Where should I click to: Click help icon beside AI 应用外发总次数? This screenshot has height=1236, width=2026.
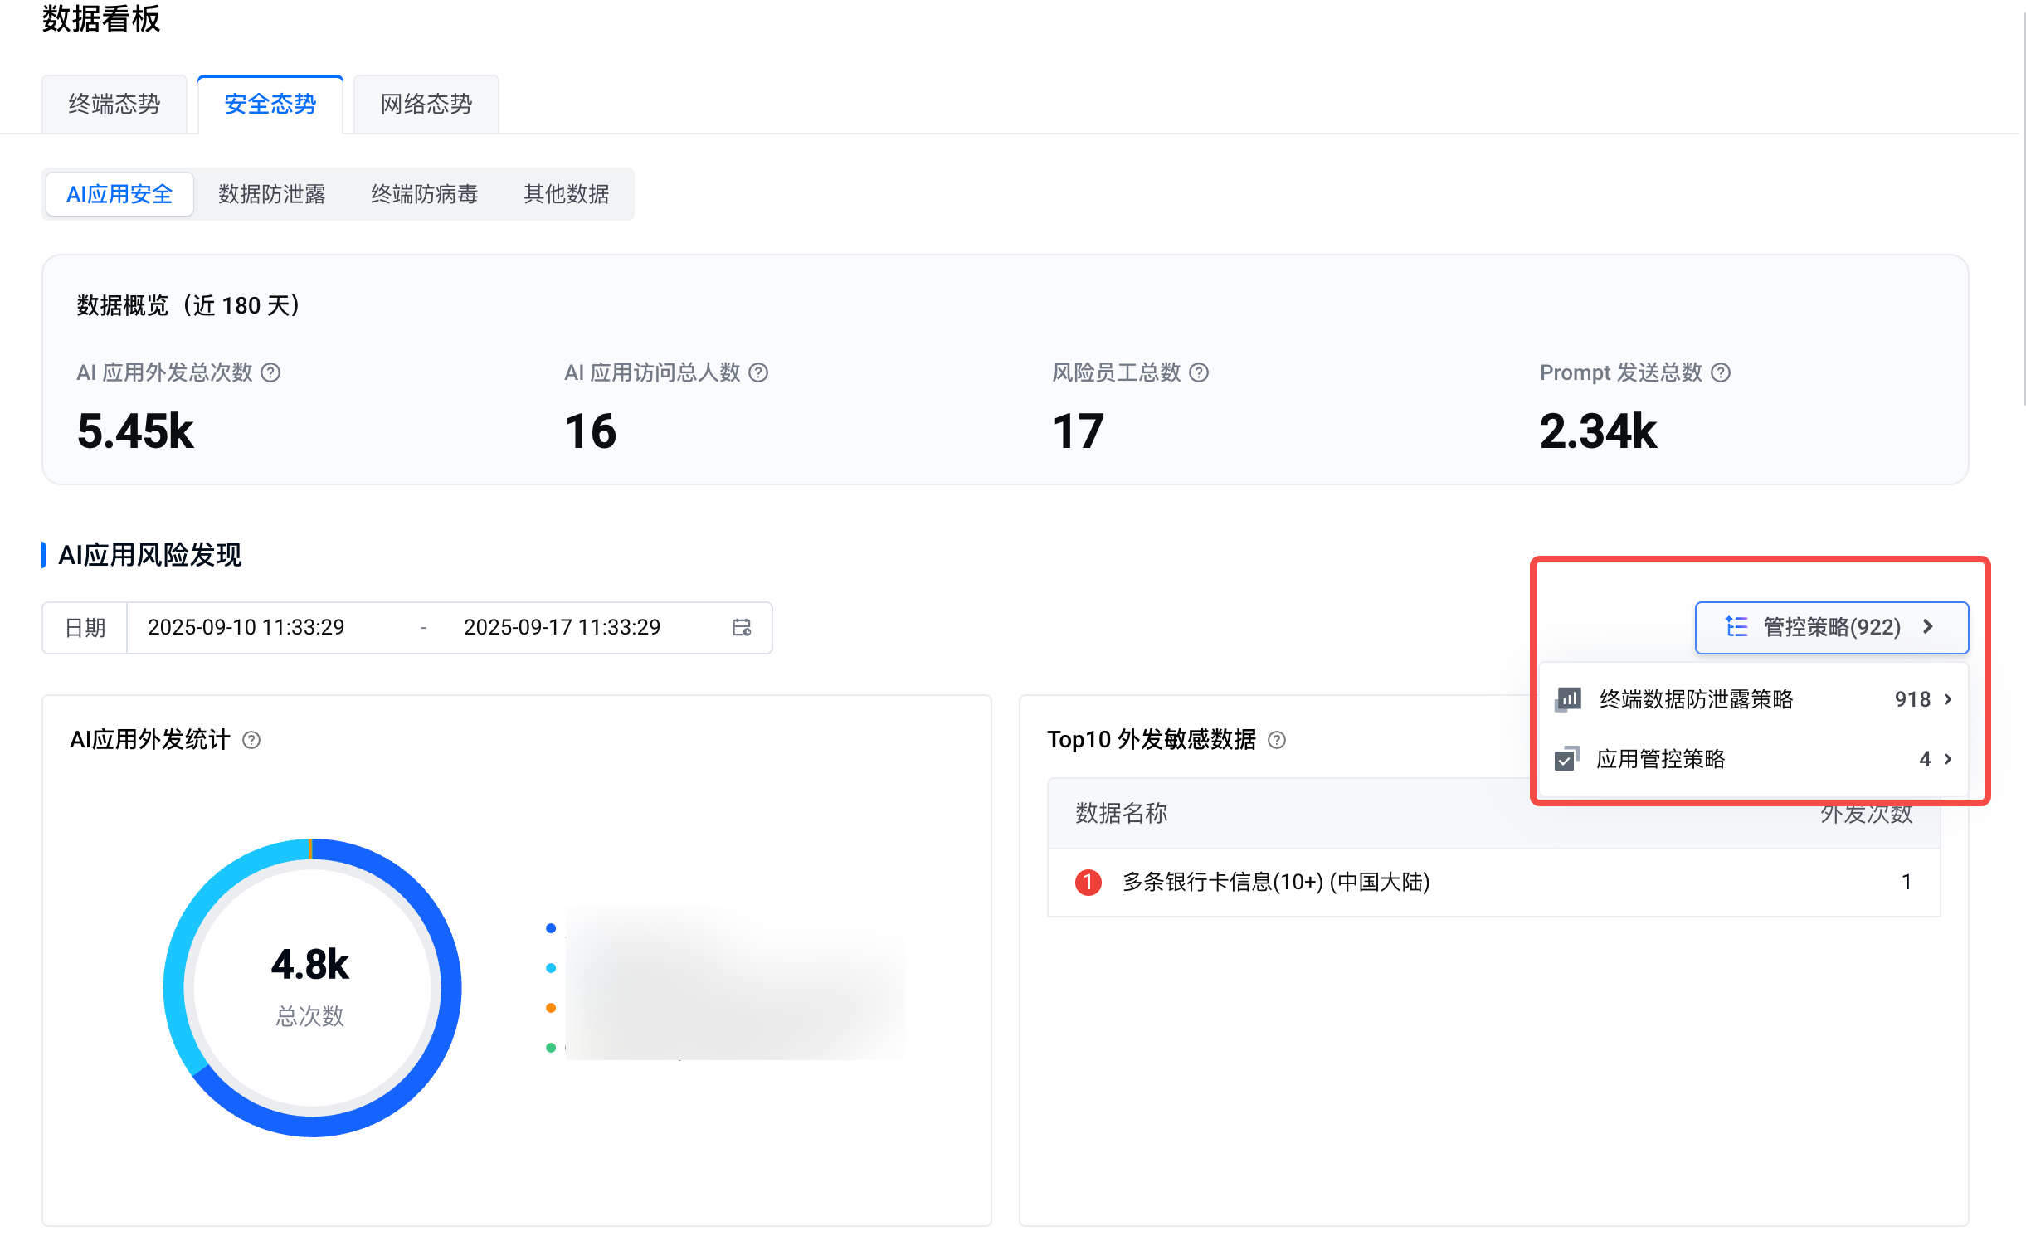(270, 372)
